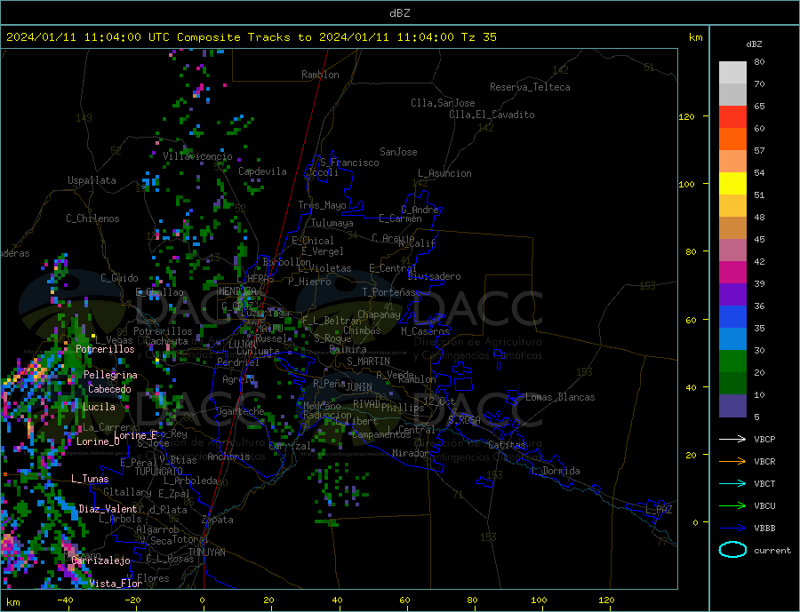Click the 'Tulumaya' place label
Viewport: 800px width, 612px height.
pos(332,223)
